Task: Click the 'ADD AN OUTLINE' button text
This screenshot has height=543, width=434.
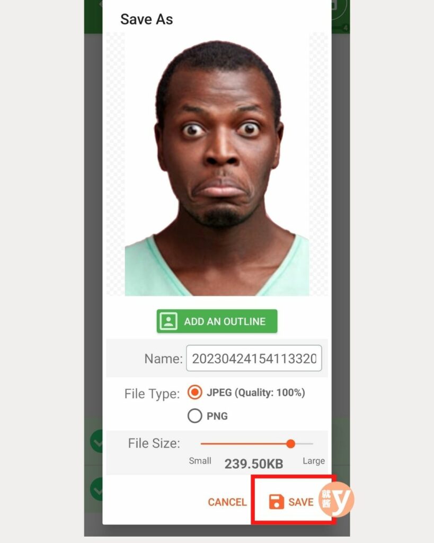Action: click(225, 321)
